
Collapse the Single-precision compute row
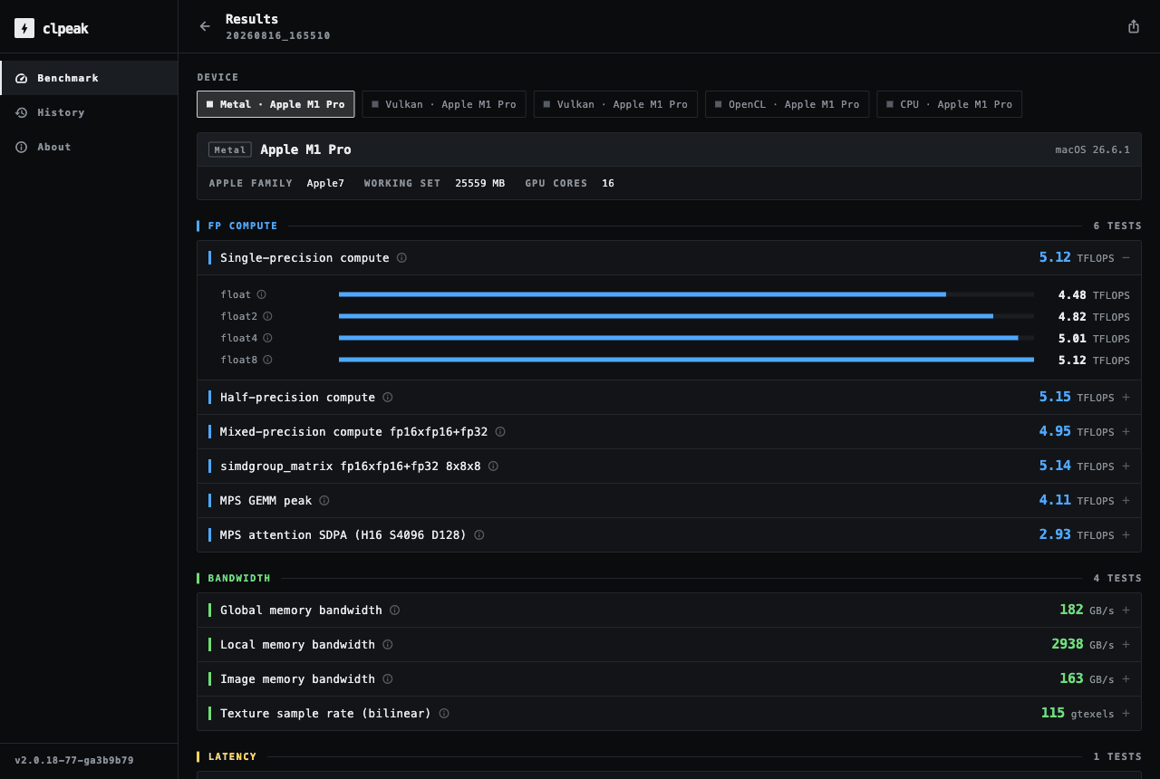click(x=1126, y=258)
